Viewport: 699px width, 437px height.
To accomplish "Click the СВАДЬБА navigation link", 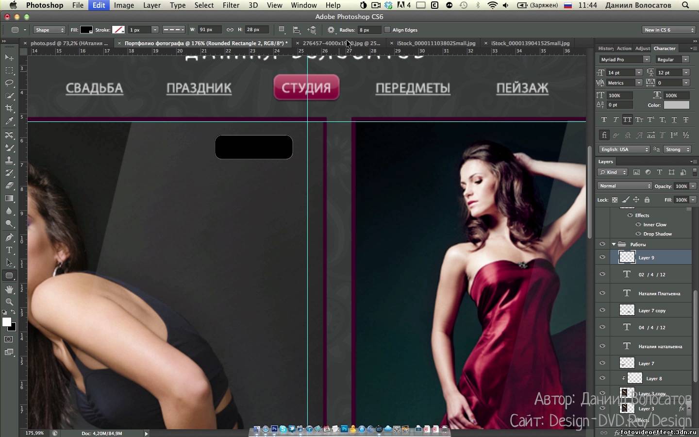I will point(94,88).
